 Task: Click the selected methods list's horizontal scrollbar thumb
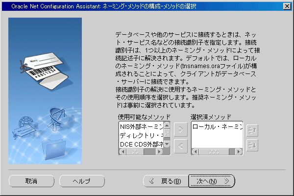[214, 151]
